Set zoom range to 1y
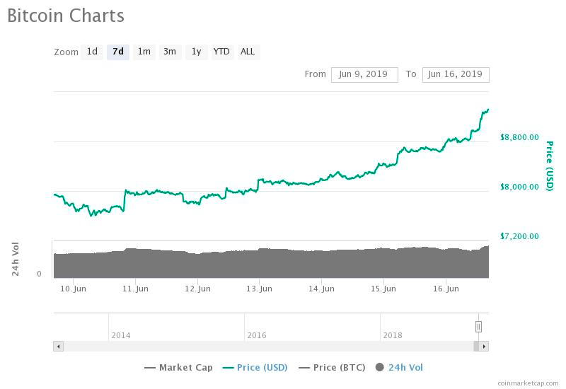Screen dimensions: 566x389 click(x=197, y=52)
